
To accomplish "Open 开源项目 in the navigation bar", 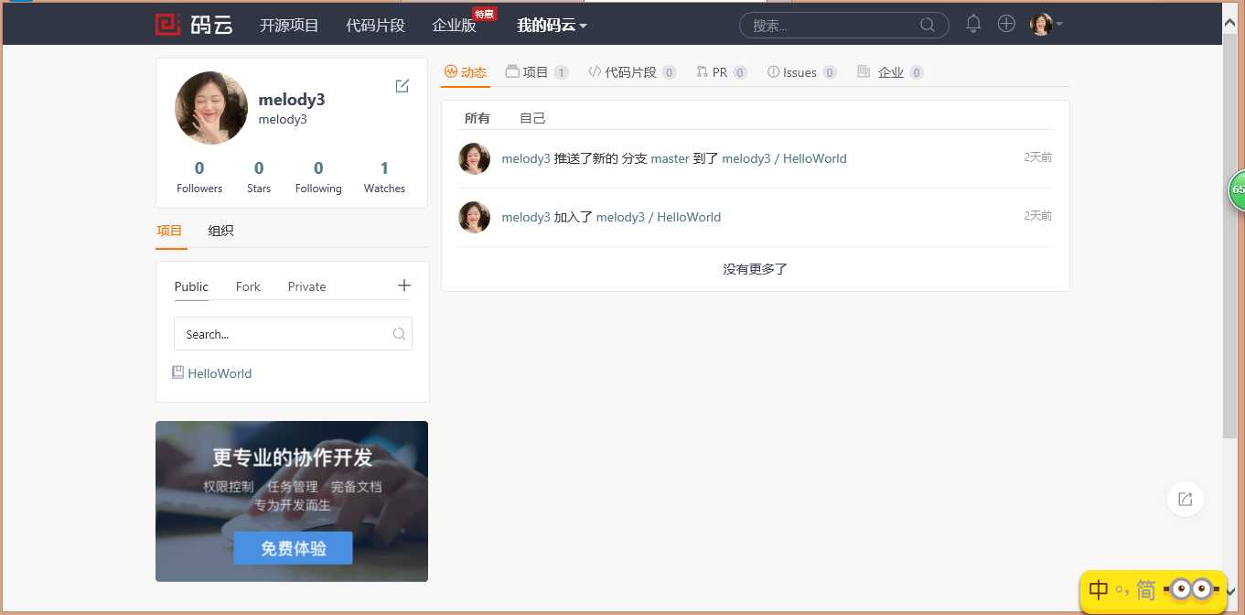I will point(289,26).
